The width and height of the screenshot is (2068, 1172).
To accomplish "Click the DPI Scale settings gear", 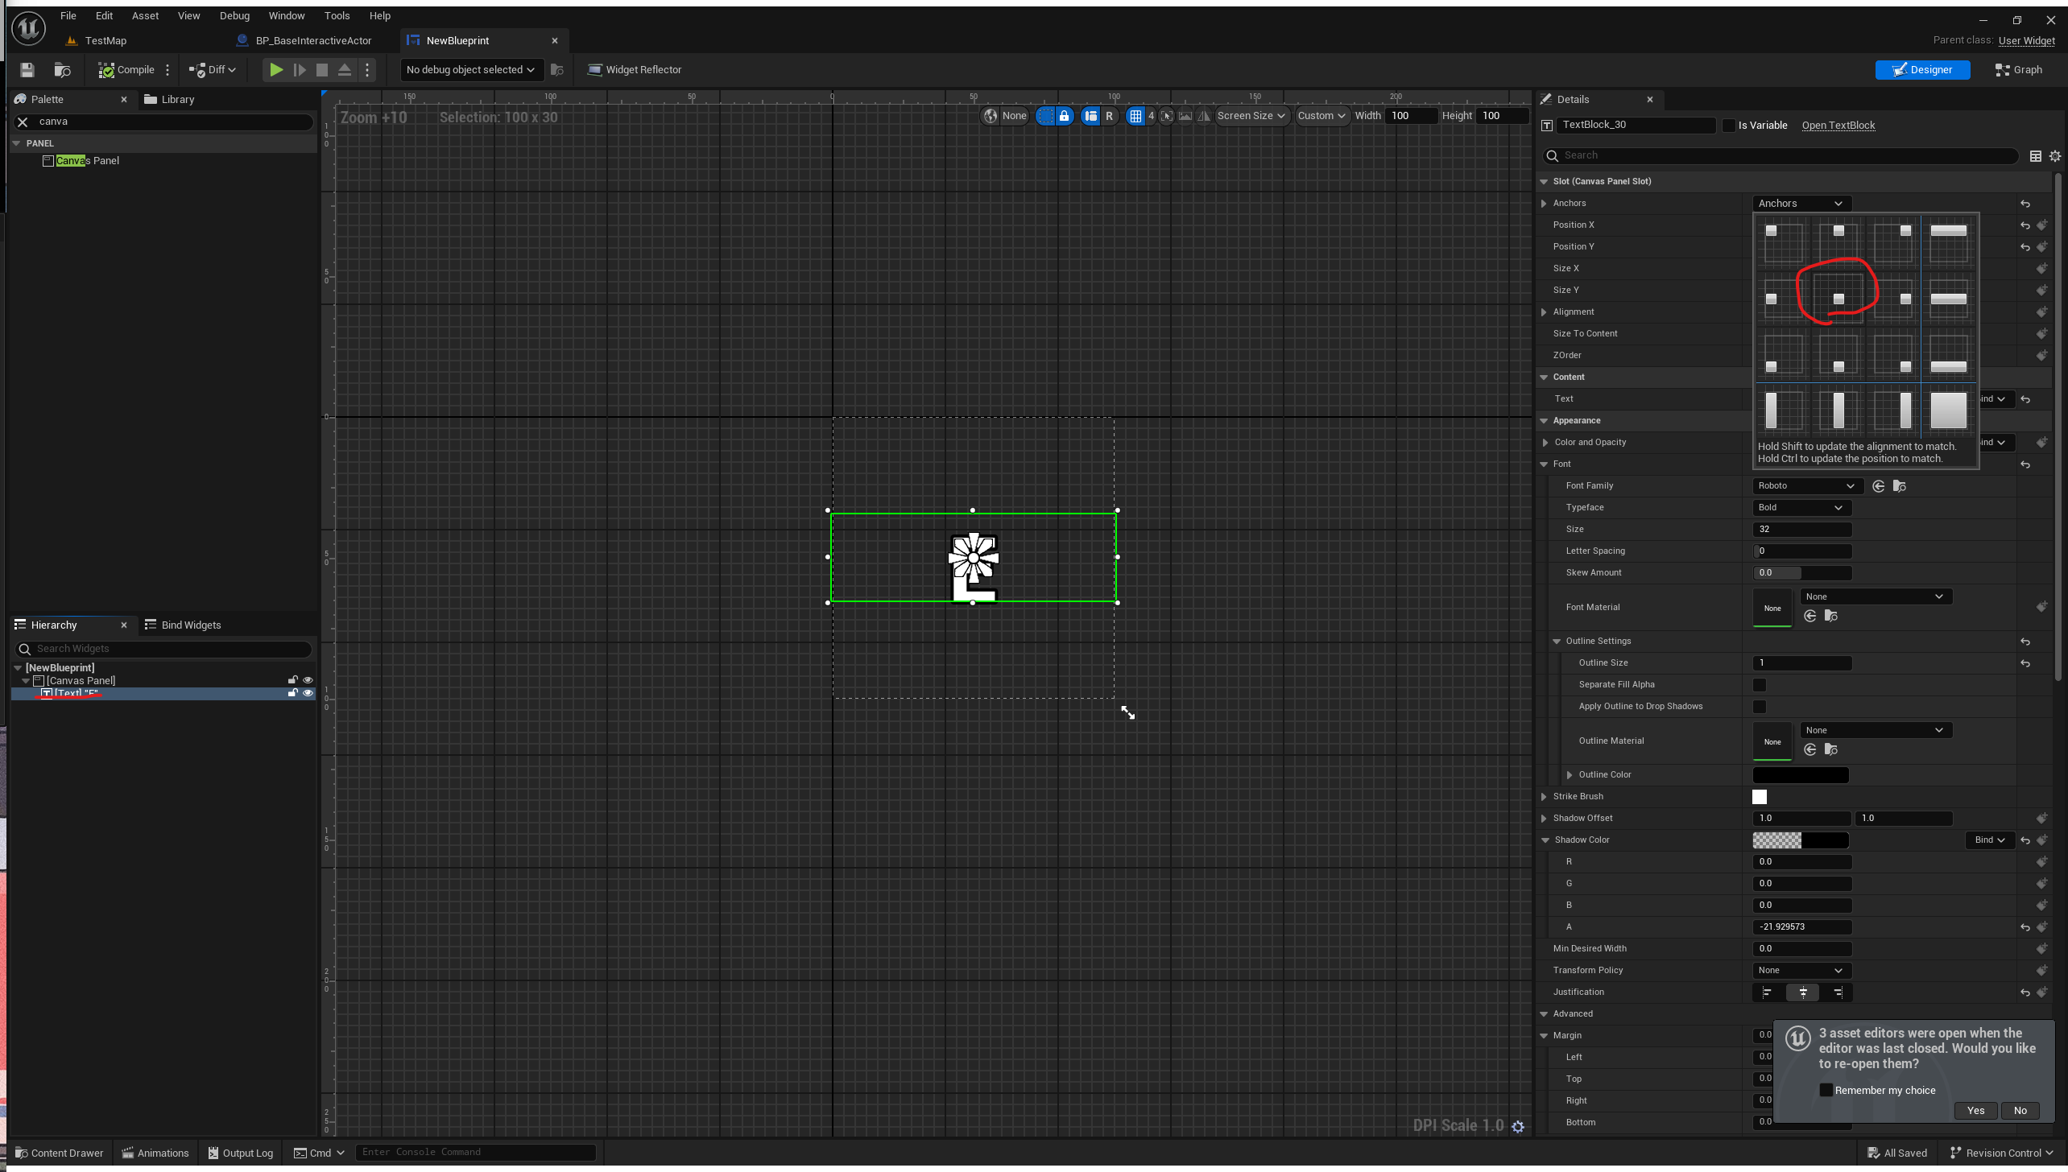I will tap(1518, 1126).
